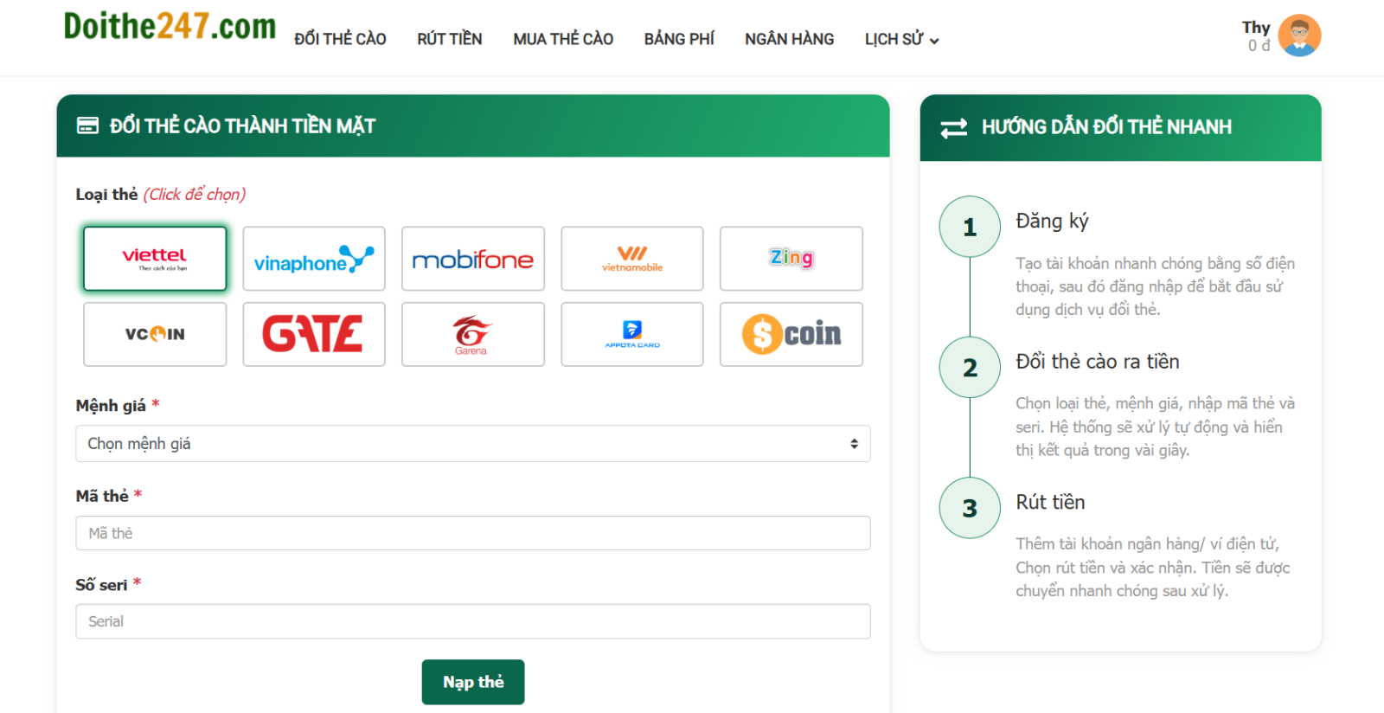This screenshot has height=713, width=1384.
Task: Click the Số seri label
Action: [101, 585]
